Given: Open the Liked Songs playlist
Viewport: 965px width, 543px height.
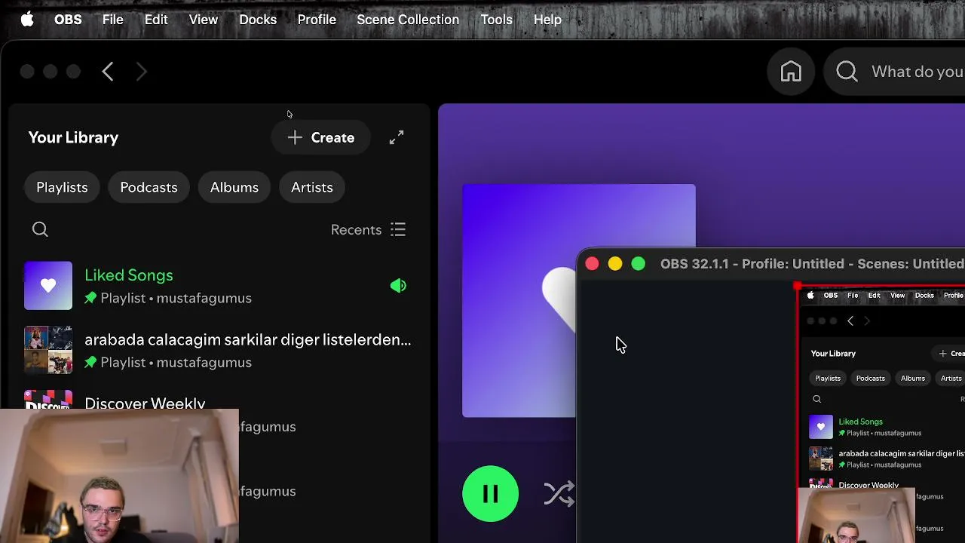Looking at the screenshot, I should point(218,286).
